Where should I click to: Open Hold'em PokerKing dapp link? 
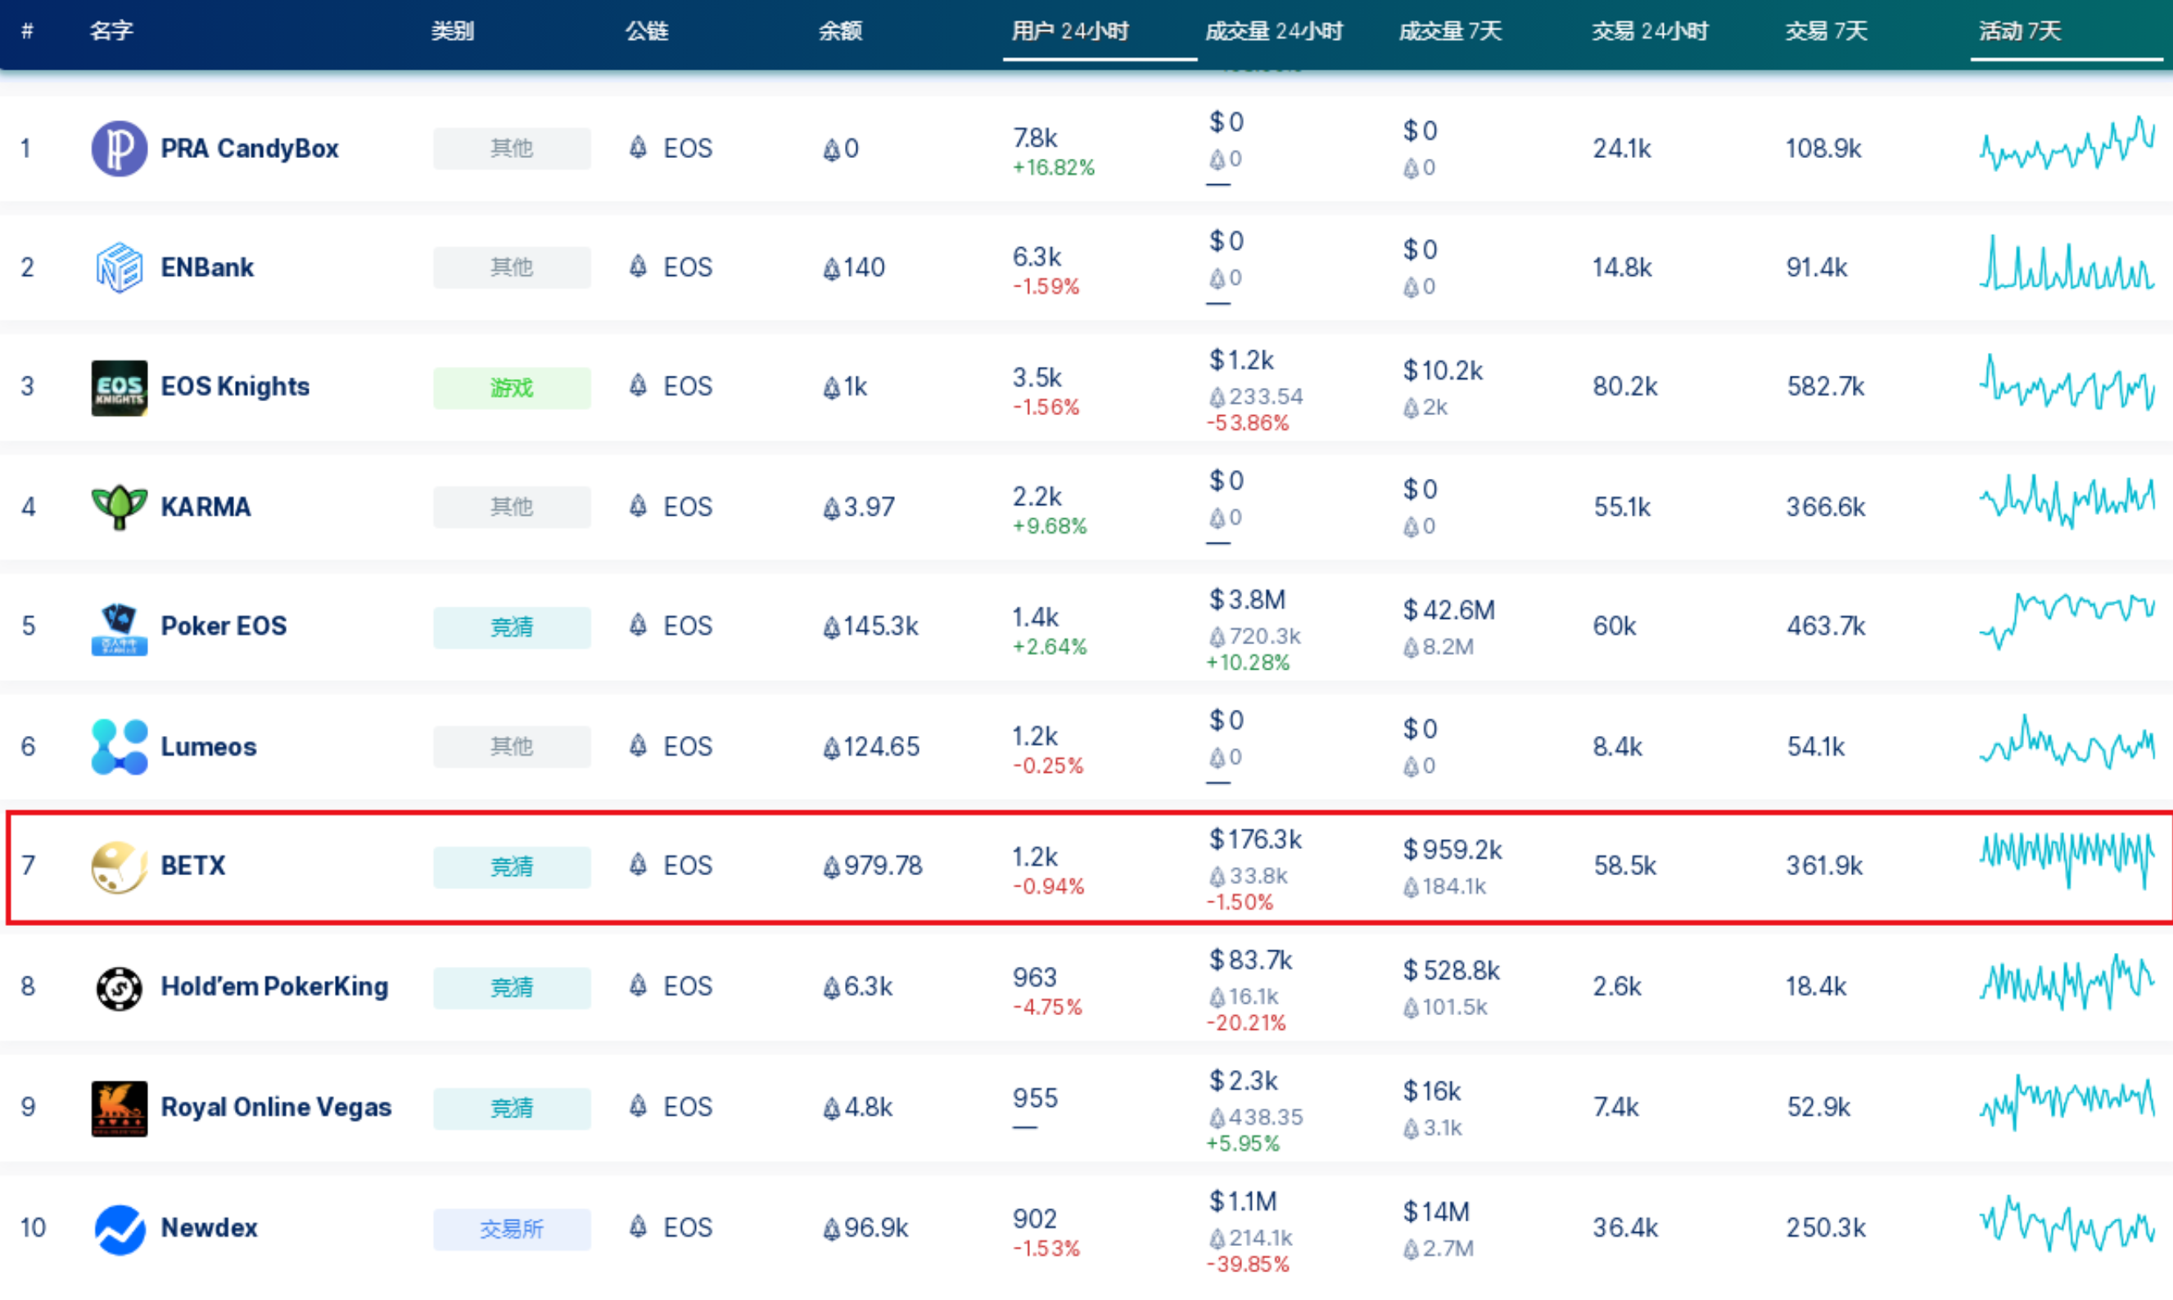pos(274,986)
